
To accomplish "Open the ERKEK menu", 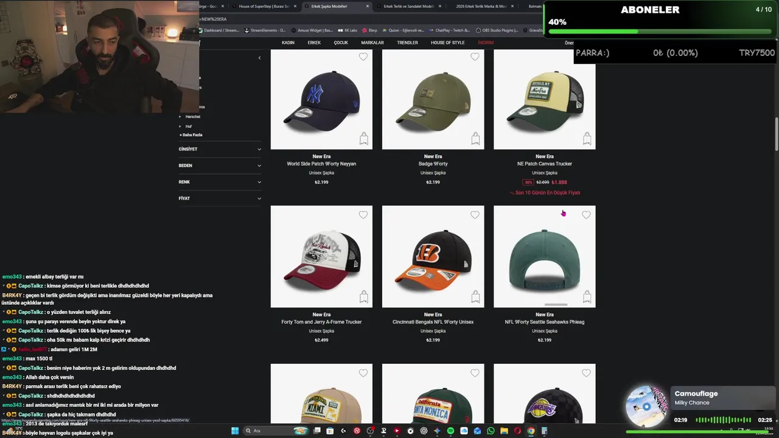I will [x=314, y=43].
